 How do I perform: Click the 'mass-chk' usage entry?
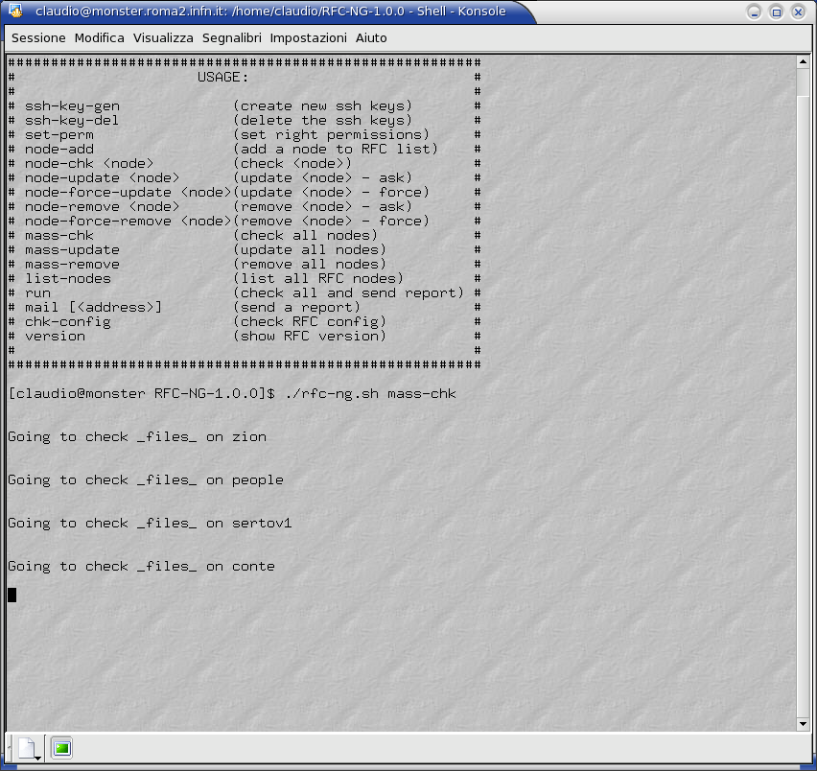[x=59, y=236]
